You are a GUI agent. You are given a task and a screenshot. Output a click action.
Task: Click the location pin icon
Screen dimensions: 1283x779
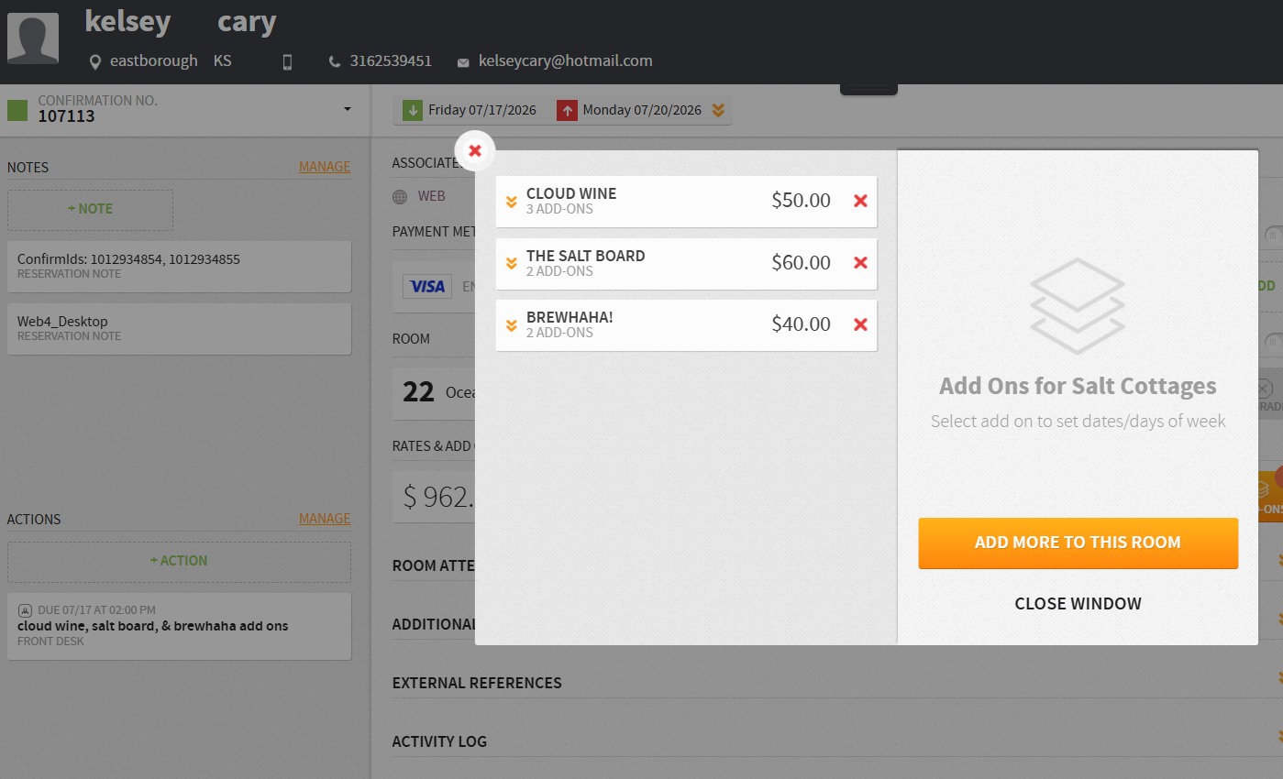coord(94,62)
